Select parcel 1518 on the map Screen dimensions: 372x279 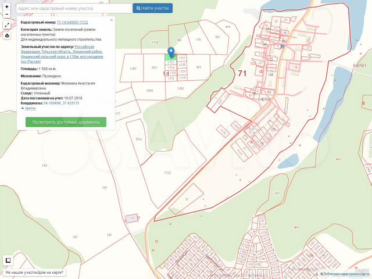tap(155, 42)
